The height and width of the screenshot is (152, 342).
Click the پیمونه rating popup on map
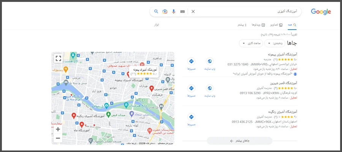(x=144, y=71)
